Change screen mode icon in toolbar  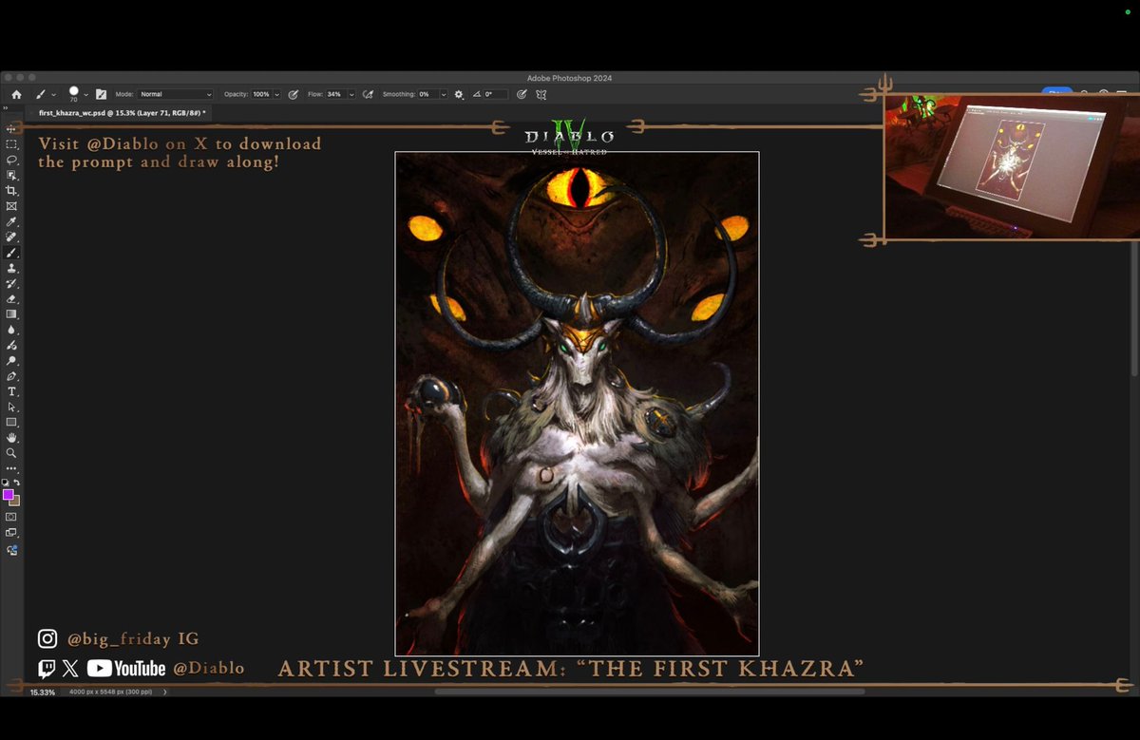[11, 533]
